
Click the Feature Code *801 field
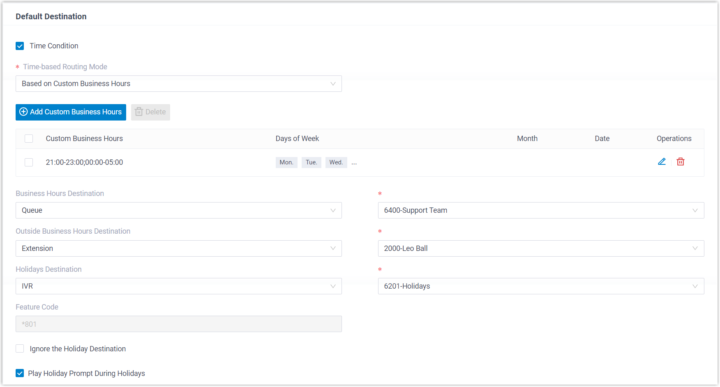[x=178, y=324]
